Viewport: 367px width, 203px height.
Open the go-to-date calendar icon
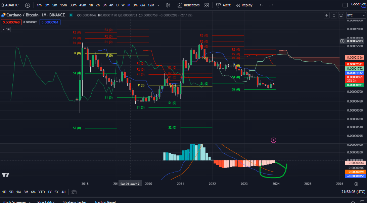pos(74,192)
